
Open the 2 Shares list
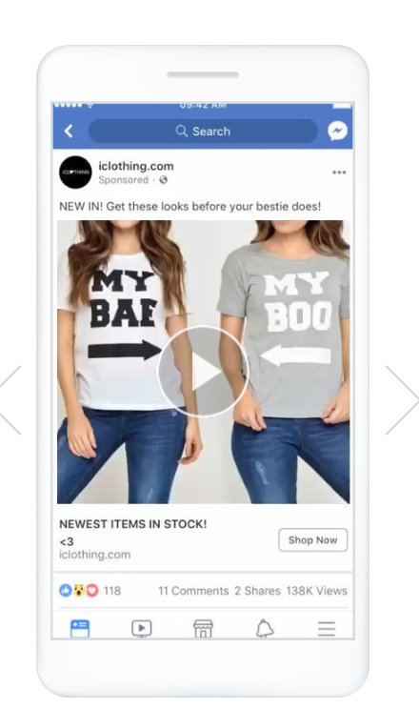pos(257,591)
